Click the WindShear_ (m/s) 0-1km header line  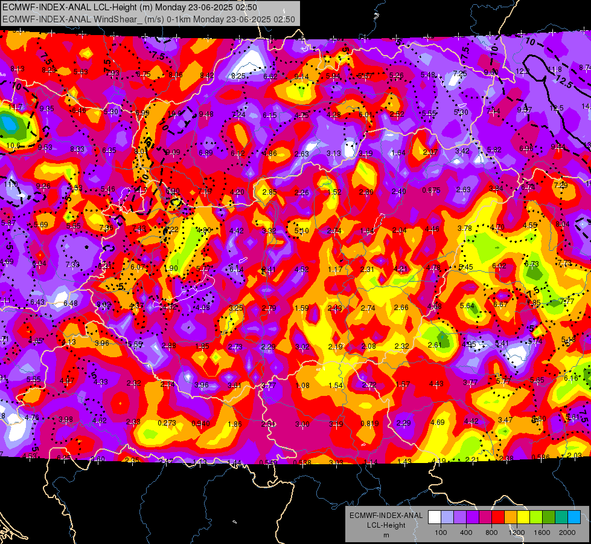pyautogui.click(x=149, y=19)
